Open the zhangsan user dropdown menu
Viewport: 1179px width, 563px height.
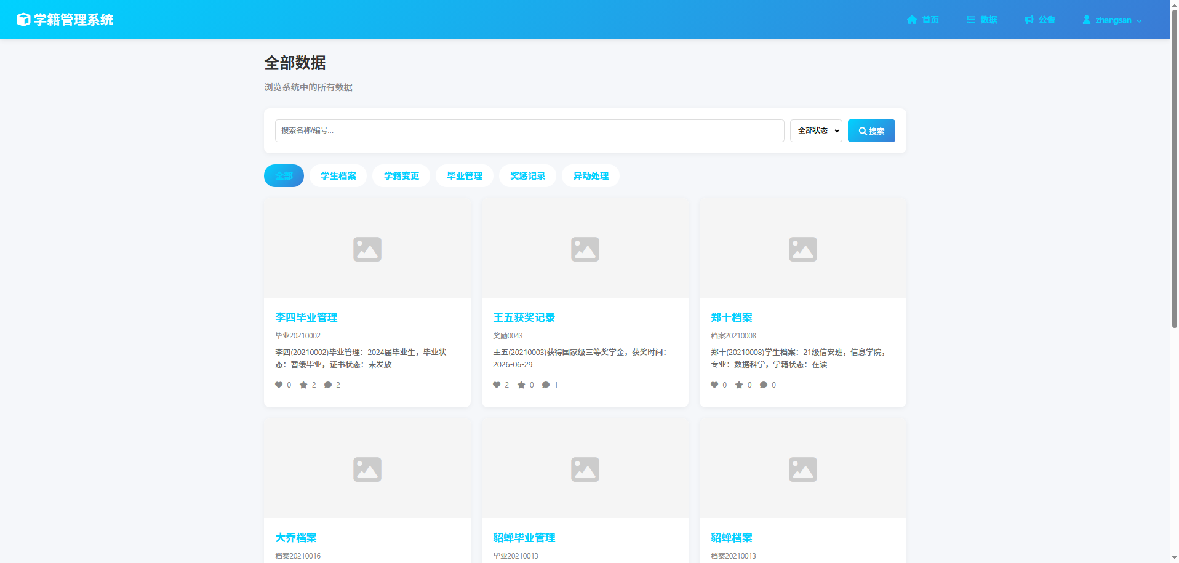[1113, 20]
